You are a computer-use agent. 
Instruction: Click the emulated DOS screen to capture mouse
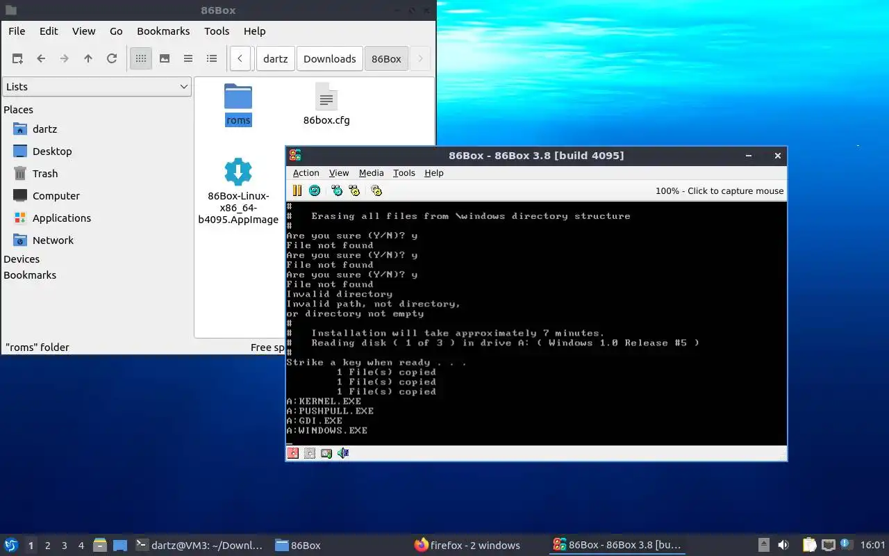536,323
